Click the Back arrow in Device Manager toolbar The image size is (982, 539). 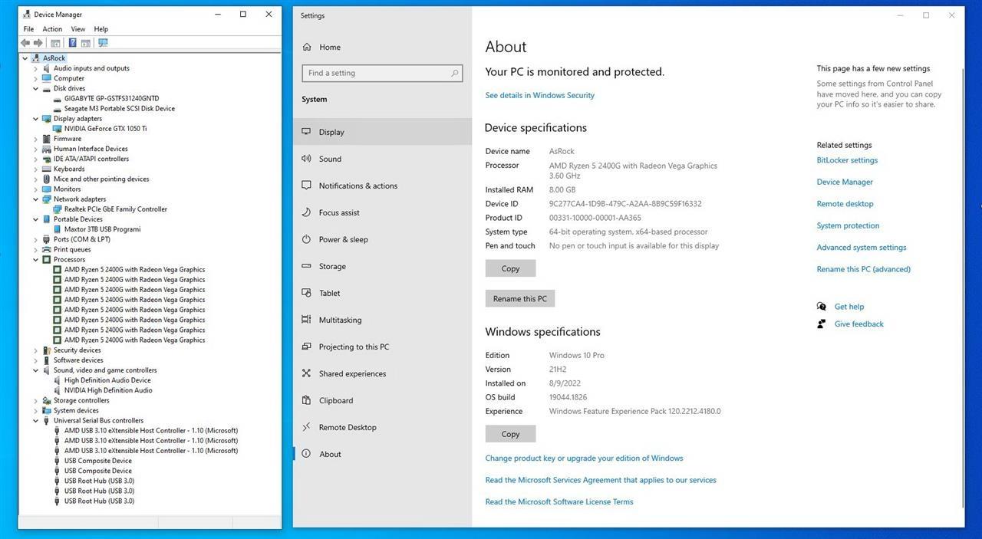[25, 43]
